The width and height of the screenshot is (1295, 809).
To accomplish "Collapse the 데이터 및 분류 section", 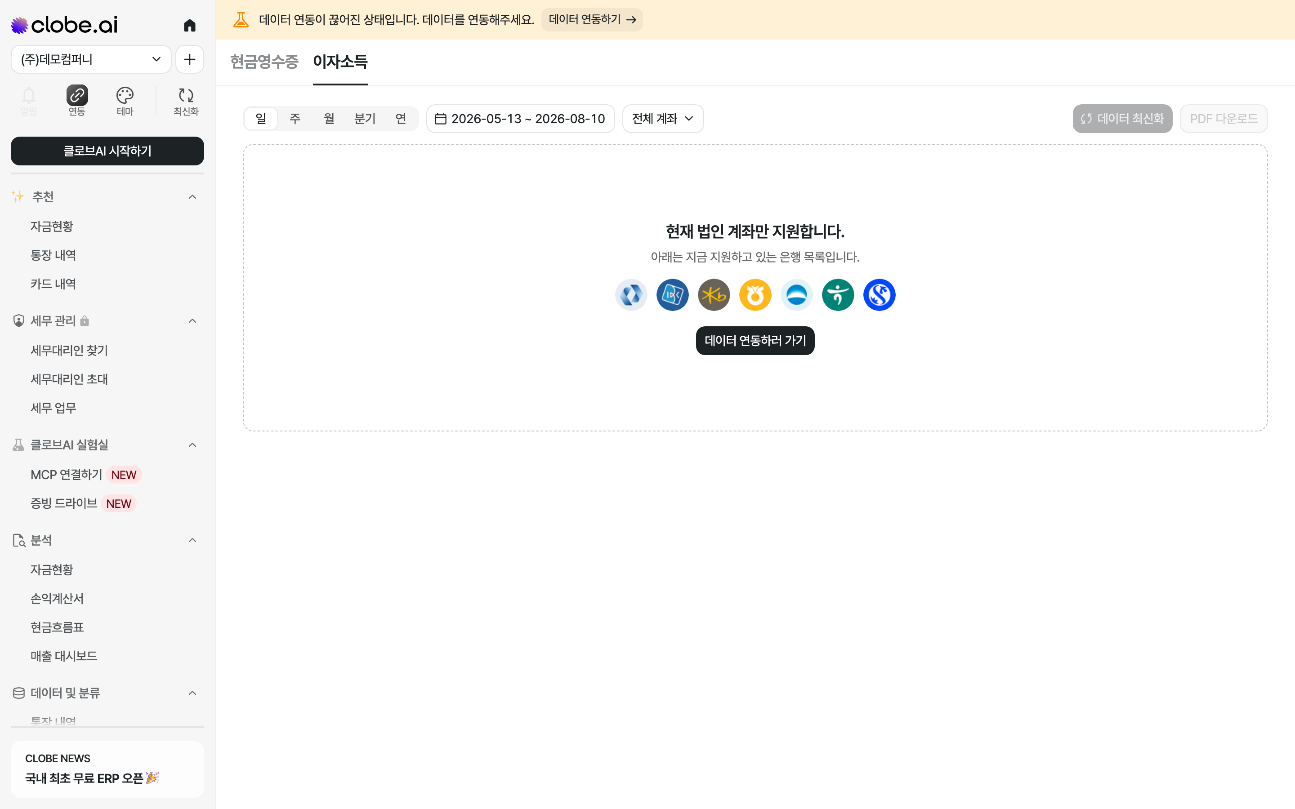I will (192, 693).
